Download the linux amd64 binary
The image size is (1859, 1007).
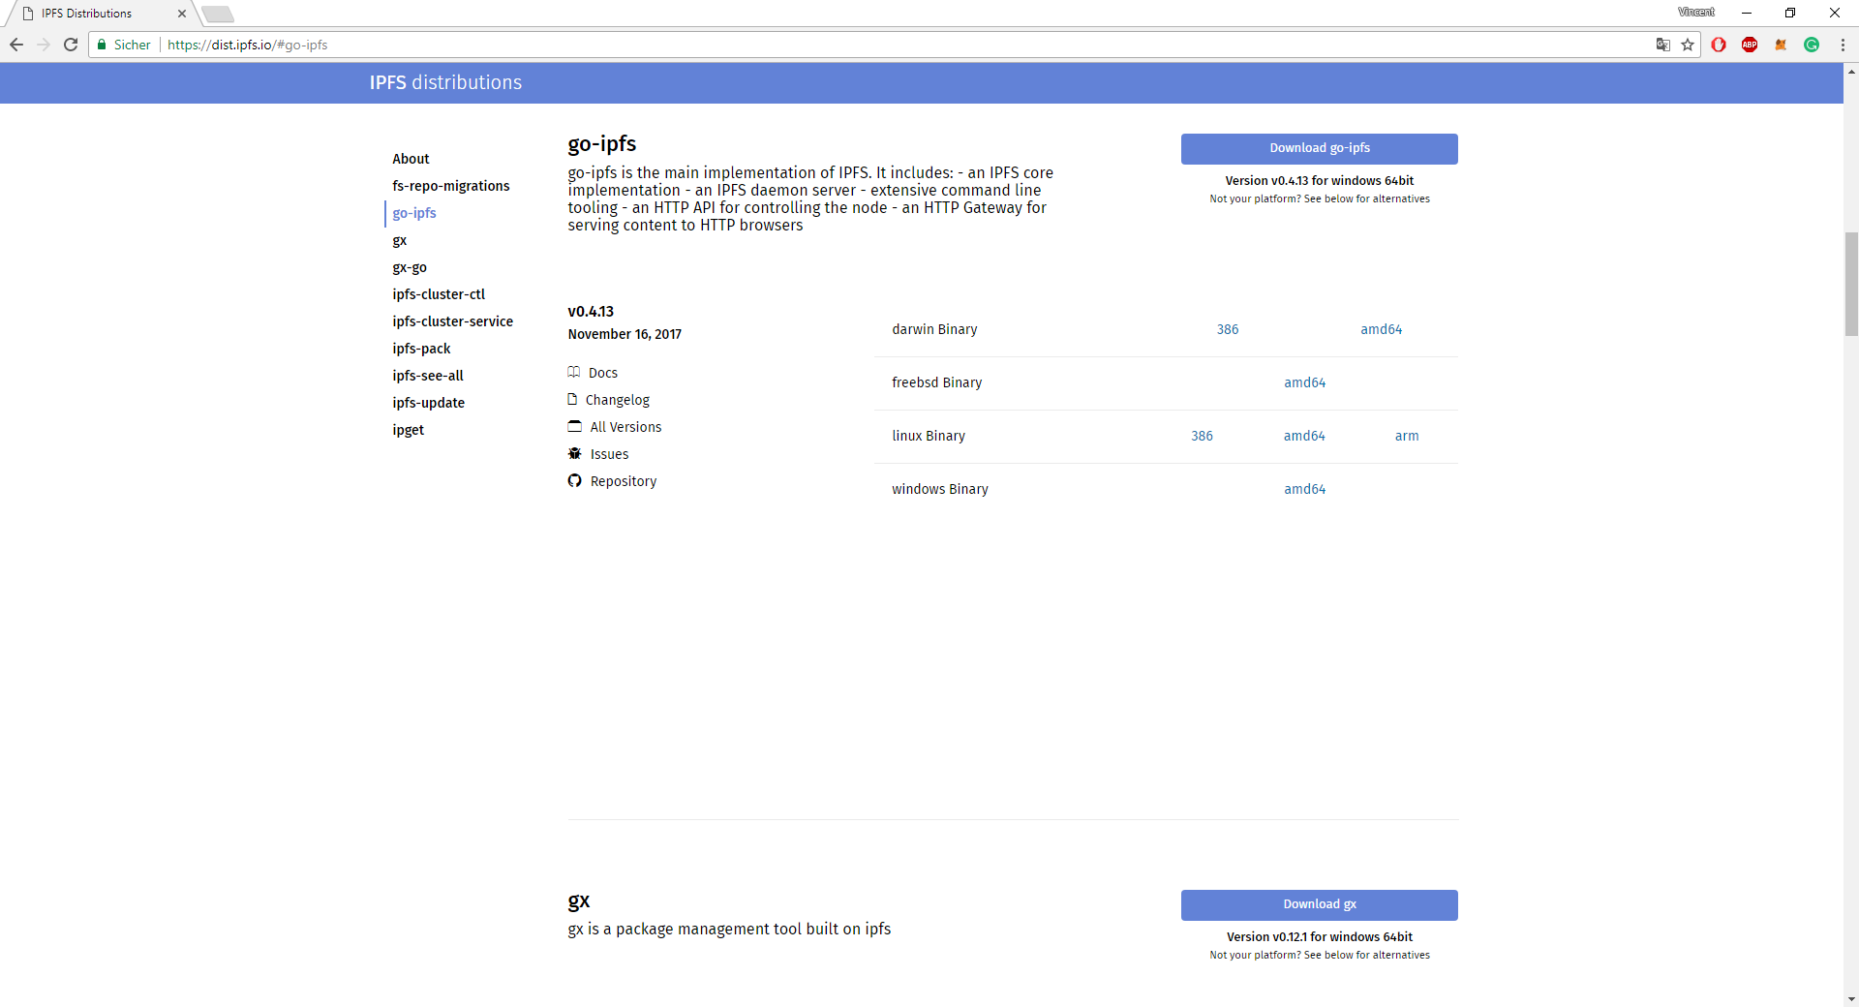point(1304,436)
